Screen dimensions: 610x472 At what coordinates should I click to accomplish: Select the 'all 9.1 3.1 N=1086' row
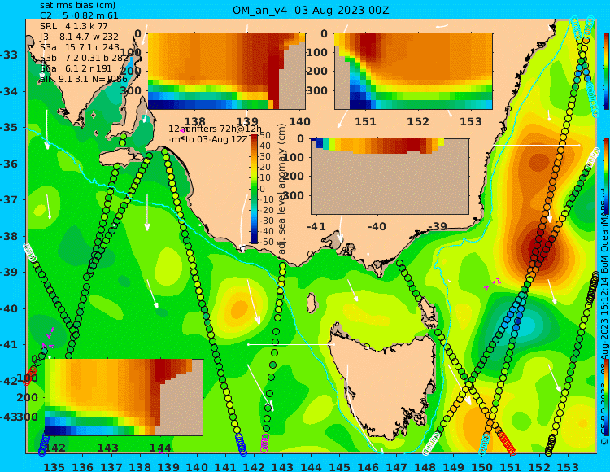click(x=83, y=79)
